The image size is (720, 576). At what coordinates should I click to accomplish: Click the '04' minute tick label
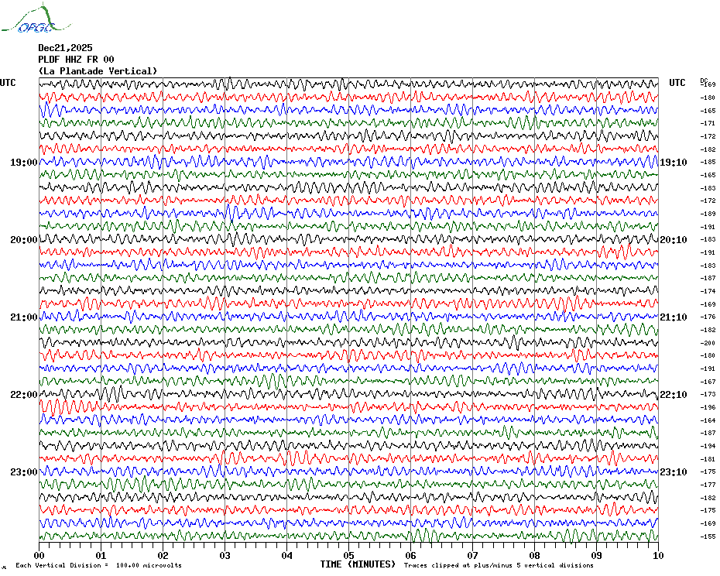(x=287, y=556)
